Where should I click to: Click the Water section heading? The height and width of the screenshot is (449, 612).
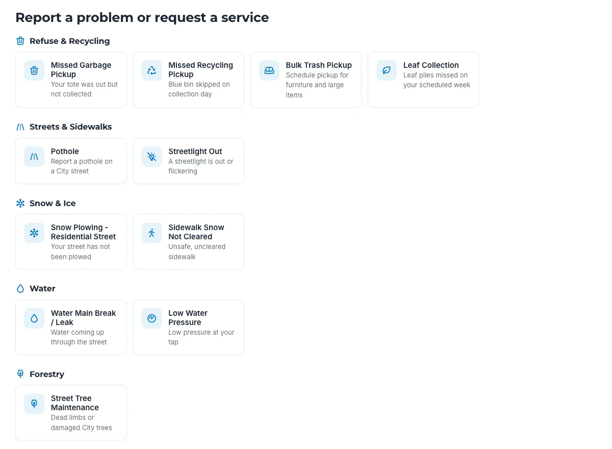[42, 289]
